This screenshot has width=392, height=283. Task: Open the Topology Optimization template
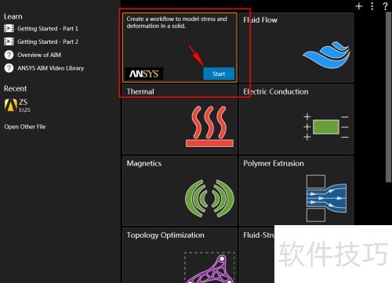tap(180, 256)
